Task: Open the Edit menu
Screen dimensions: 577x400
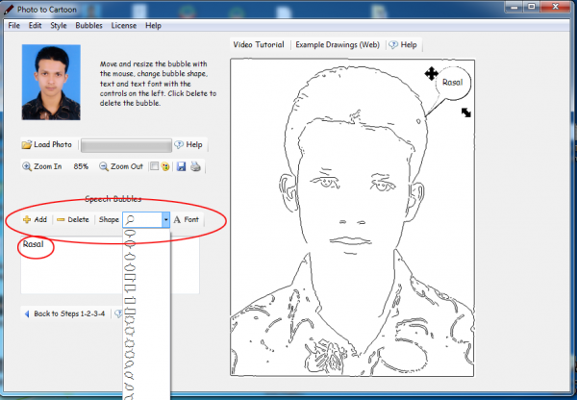Action: (35, 25)
